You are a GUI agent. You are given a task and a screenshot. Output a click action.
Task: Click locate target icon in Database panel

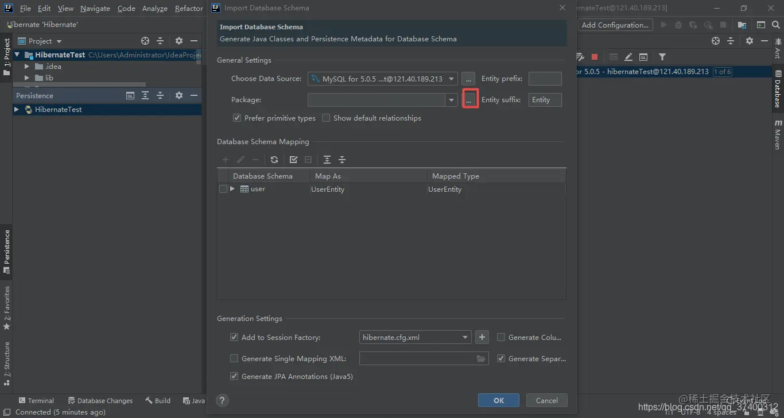coord(716,41)
